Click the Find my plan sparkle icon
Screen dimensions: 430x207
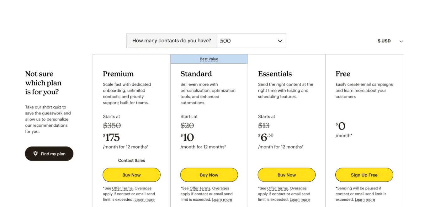tap(35, 154)
